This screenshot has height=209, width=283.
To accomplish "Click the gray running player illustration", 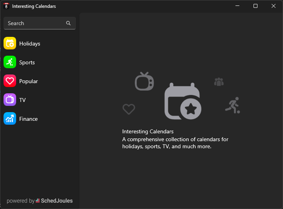I will [x=232, y=105].
